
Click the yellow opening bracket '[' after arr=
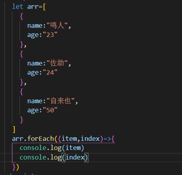pos(44,7)
